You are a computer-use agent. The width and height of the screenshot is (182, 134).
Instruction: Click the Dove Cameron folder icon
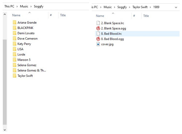point(15,38)
